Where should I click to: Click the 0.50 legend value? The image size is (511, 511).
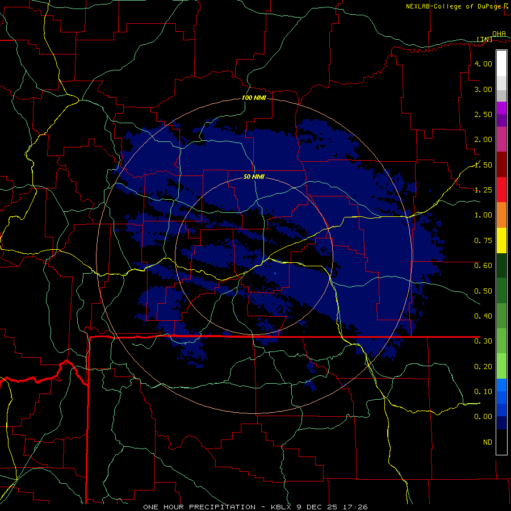[483, 291]
